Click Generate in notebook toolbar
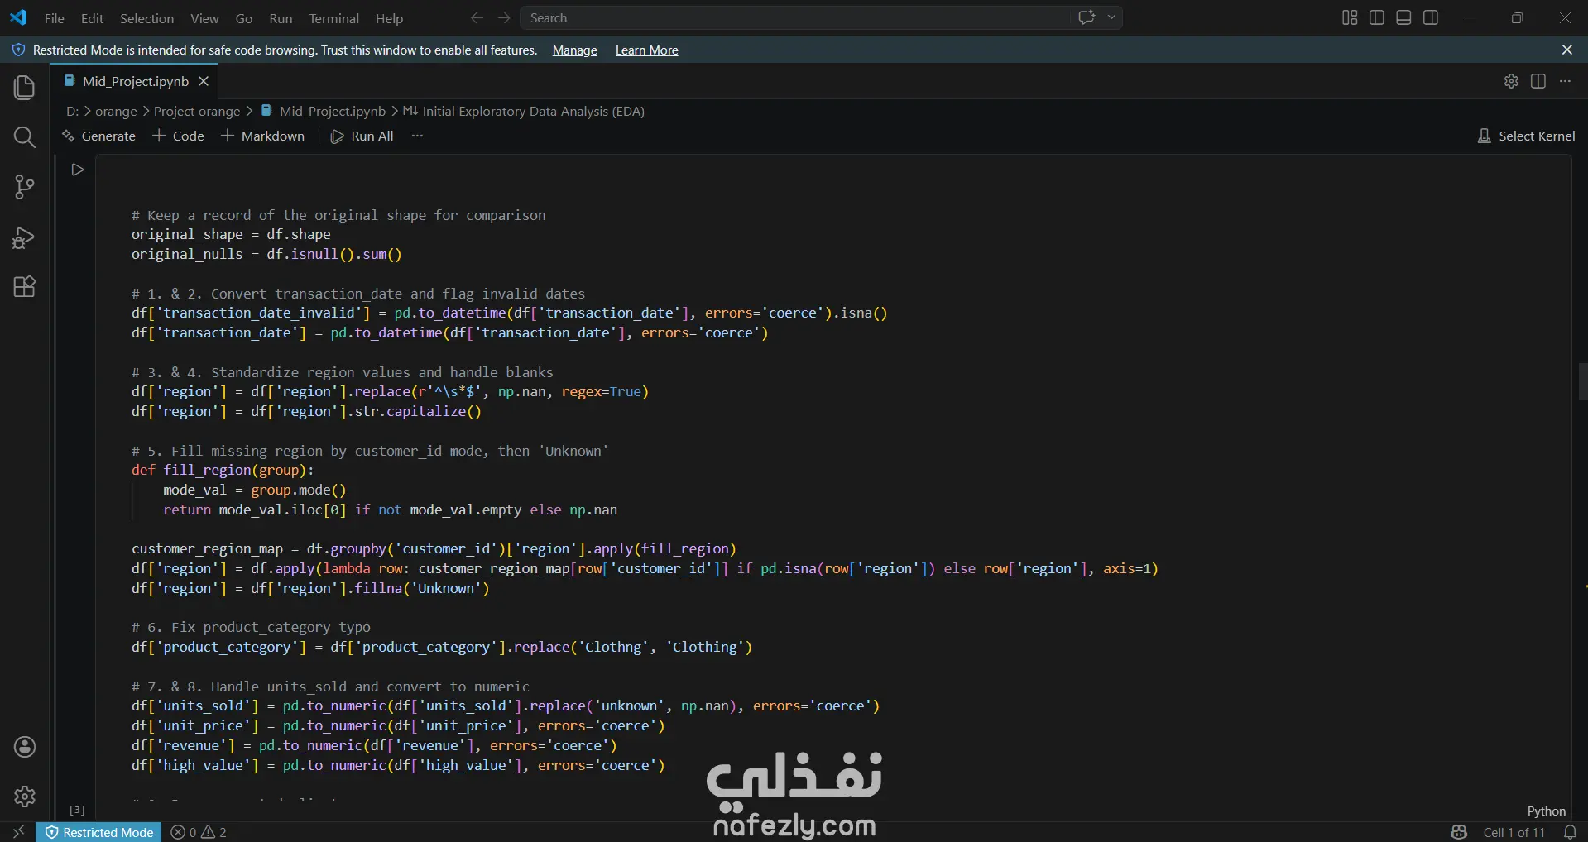Image resolution: width=1588 pixels, height=842 pixels. pos(98,136)
